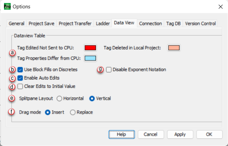Pick the red Tag Edited Not Sent color
Image resolution: width=228 pixels, height=146 pixels.
(x=90, y=48)
